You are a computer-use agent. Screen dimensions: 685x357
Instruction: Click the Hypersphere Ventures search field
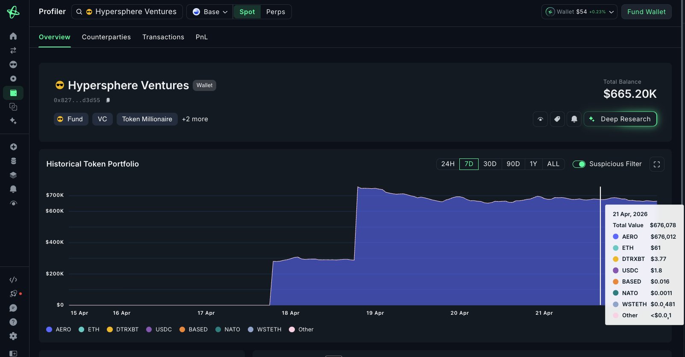point(127,12)
